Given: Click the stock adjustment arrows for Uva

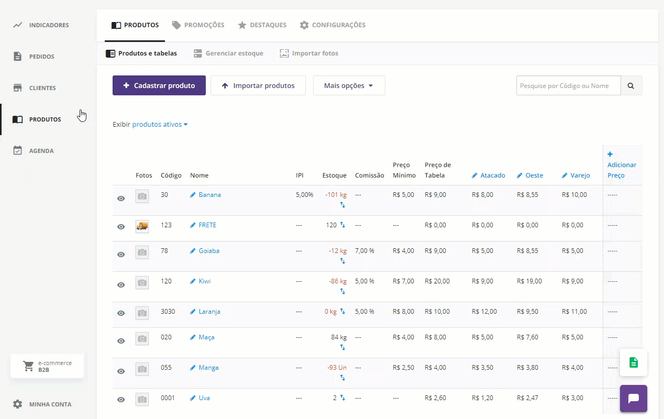Looking at the screenshot, I should click(342, 398).
